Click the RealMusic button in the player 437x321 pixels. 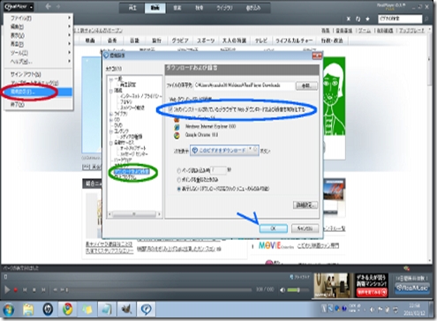(x=411, y=287)
